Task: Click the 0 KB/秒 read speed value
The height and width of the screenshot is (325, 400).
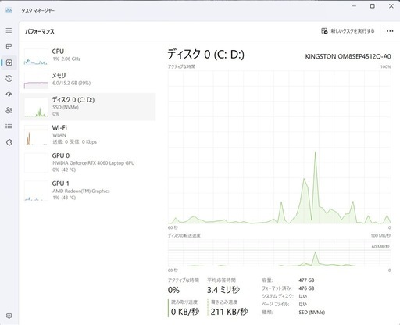Action: pyautogui.click(x=185, y=312)
